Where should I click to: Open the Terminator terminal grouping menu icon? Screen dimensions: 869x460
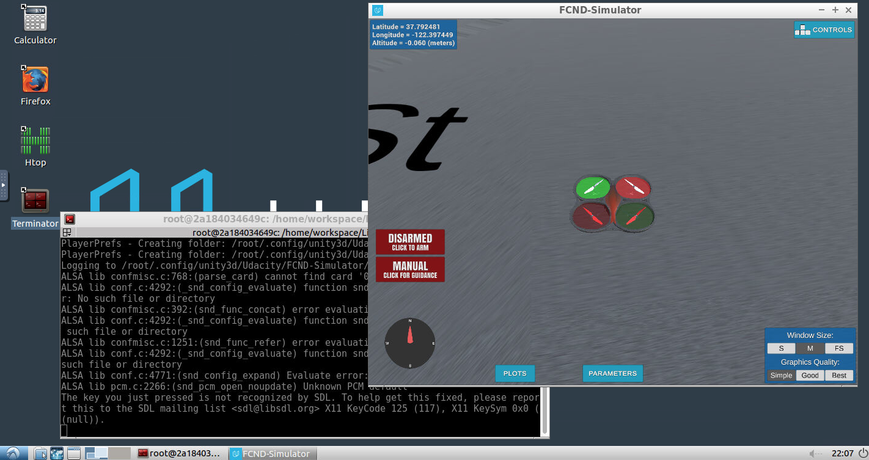67,232
